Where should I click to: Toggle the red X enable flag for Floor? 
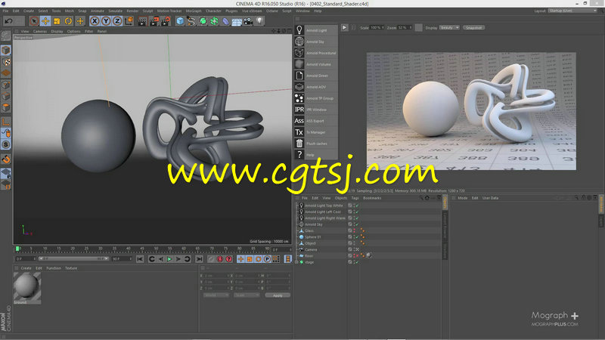(x=357, y=255)
